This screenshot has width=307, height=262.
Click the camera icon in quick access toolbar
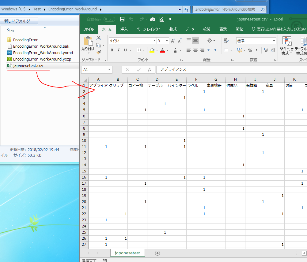click(x=152, y=19)
